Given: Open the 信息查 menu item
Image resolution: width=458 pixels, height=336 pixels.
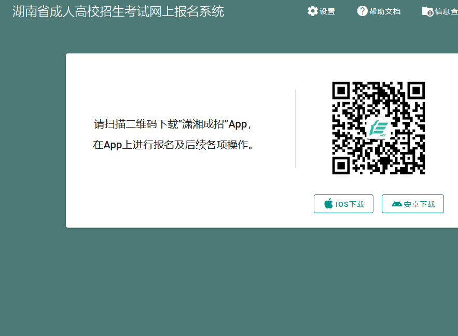Looking at the screenshot, I should (x=446, y=11).
